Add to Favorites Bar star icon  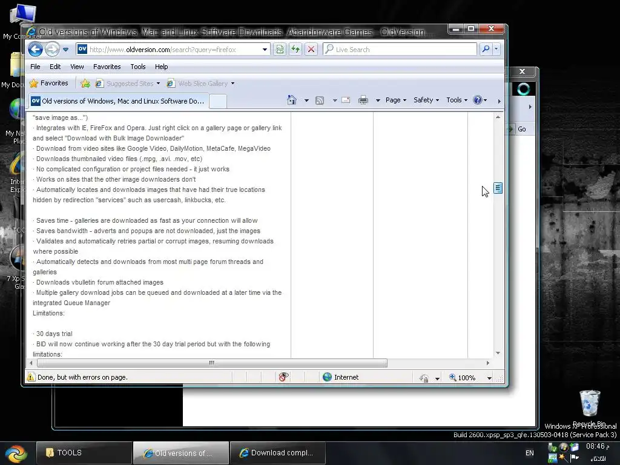85,84
